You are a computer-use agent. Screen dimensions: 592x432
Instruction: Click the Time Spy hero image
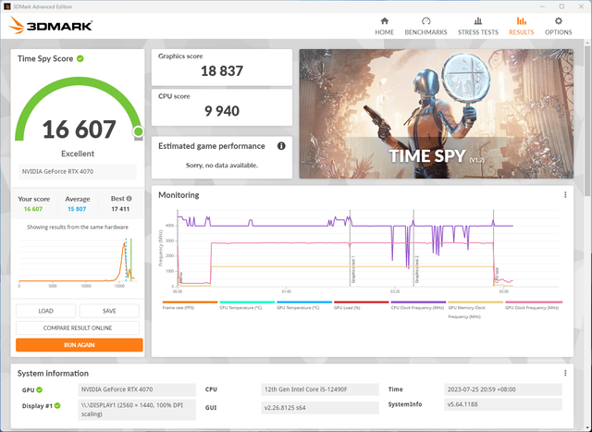436,114
